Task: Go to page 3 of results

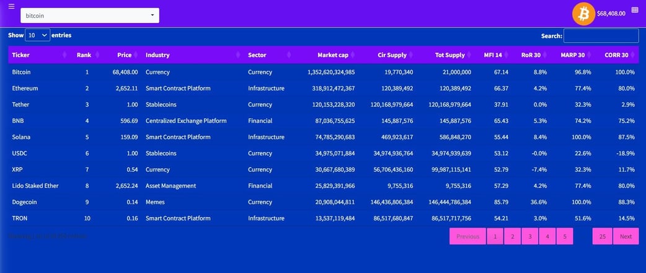Action: pos(530,236)
